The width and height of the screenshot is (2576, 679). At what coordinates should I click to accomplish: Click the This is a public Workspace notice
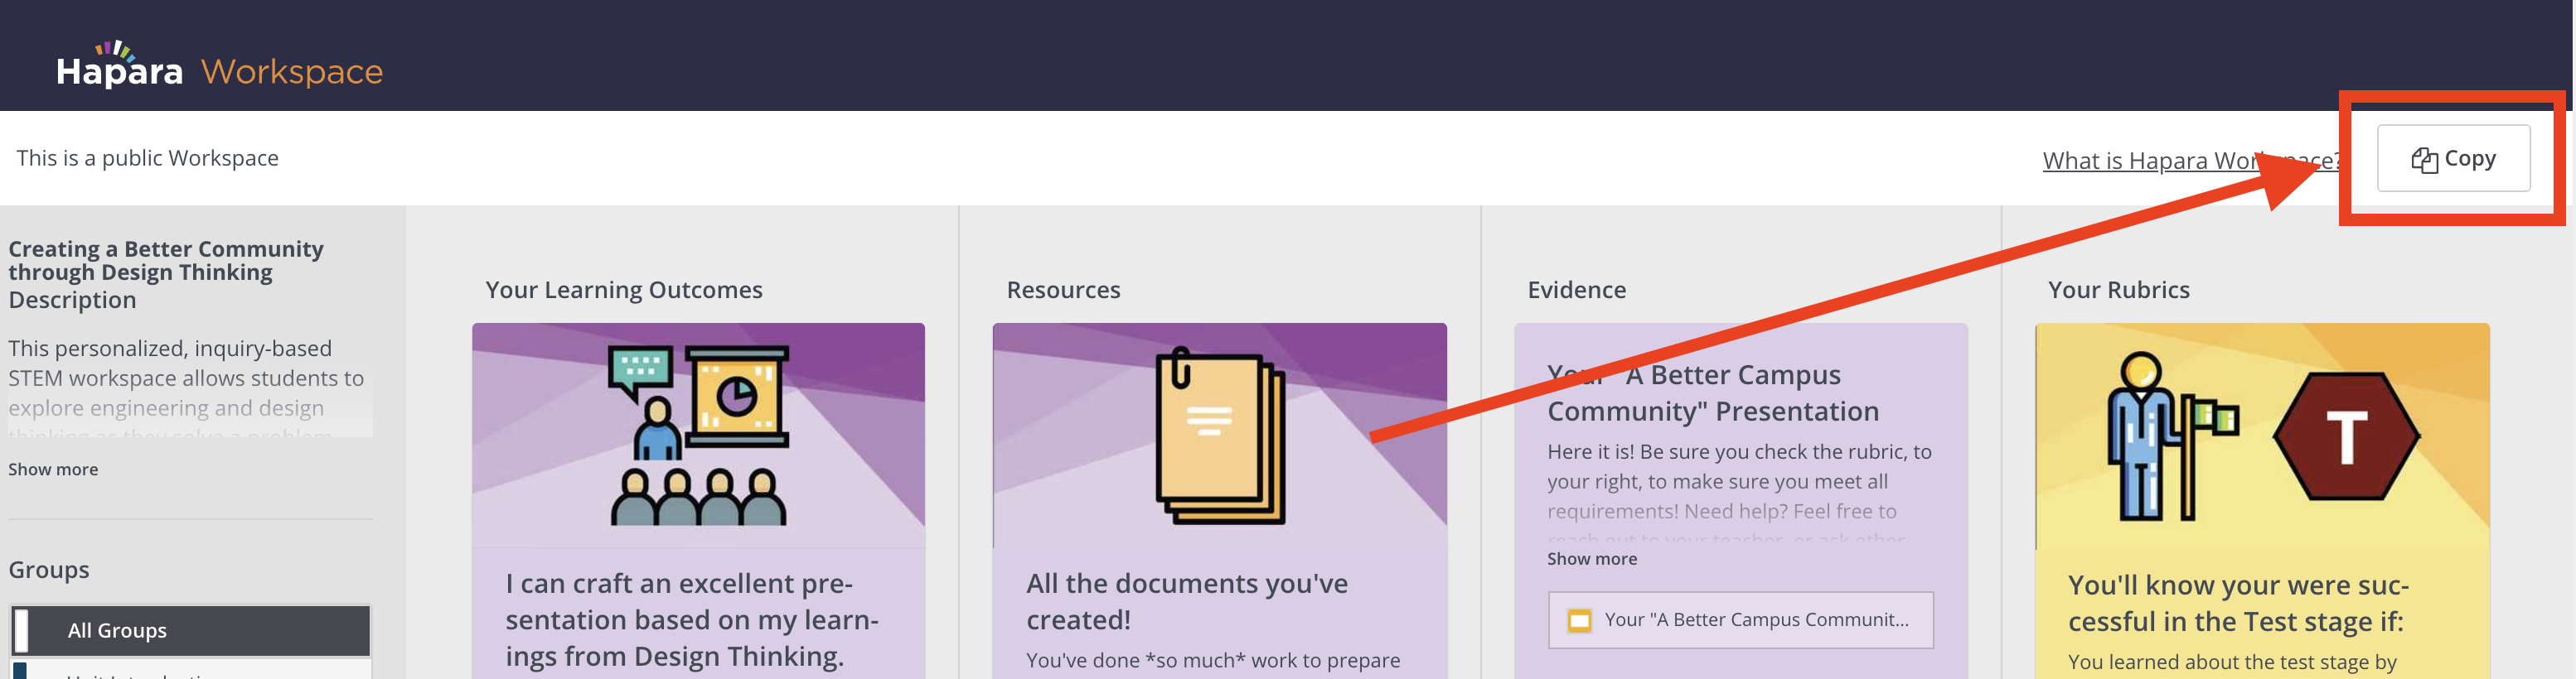(147, 158)
